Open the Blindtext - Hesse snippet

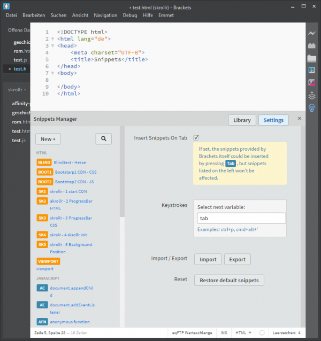click(70, 162)
